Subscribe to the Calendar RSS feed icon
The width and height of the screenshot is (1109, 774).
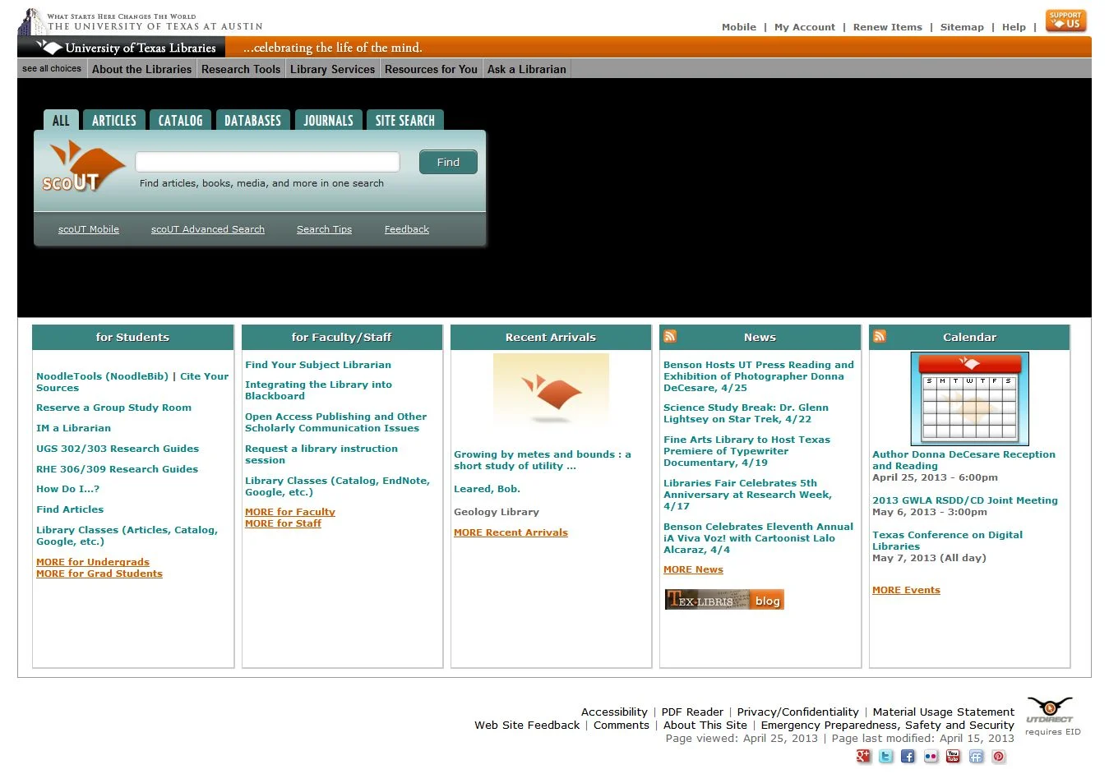click(880, 336)
